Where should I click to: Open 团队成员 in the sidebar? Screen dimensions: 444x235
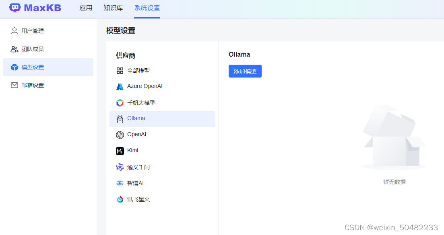point(48,49)
